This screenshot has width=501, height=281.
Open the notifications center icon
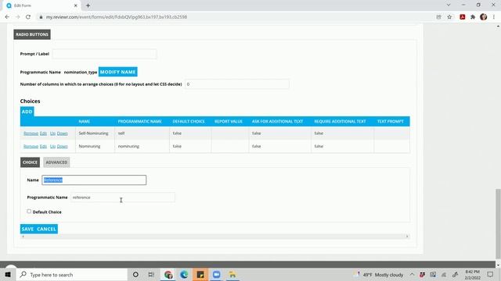click(490, 274)
